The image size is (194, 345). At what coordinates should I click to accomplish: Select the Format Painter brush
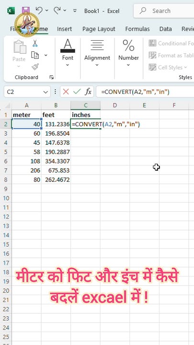click(35, 67)
